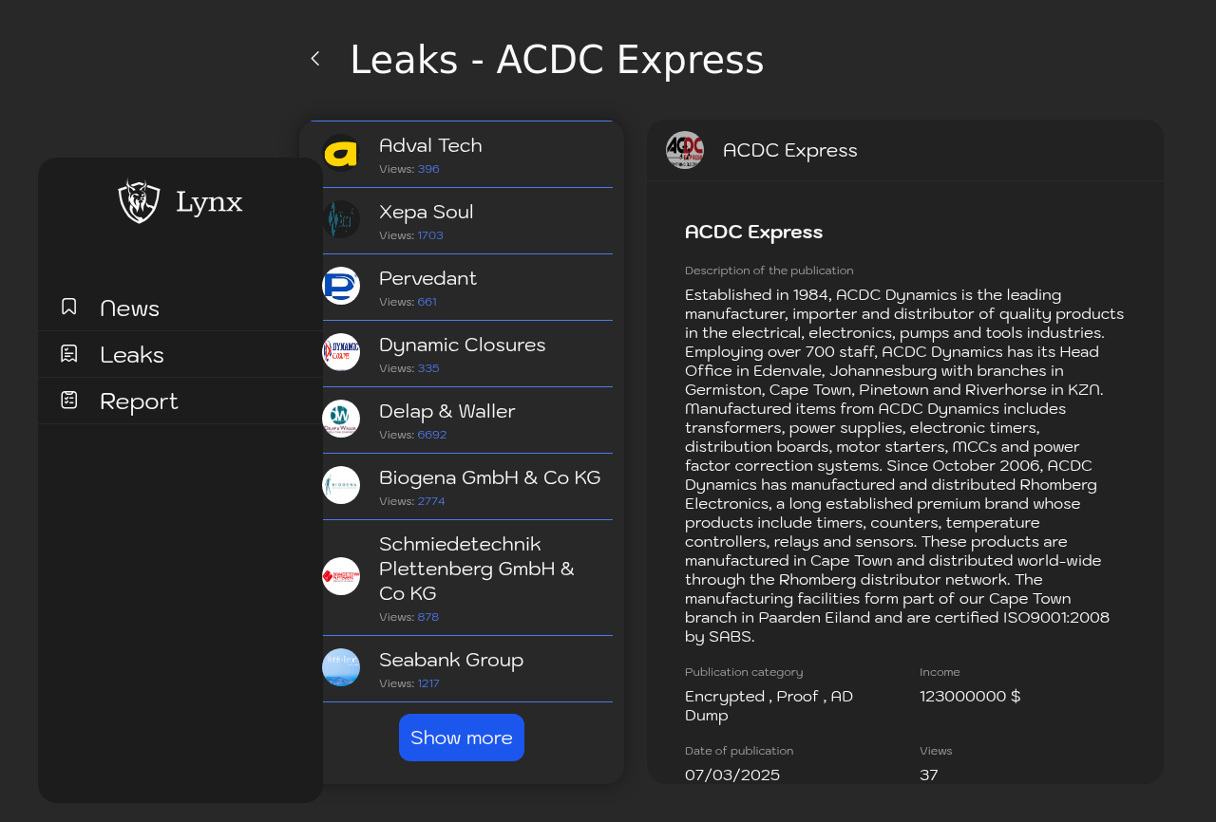Image resolution: width=1216 pixels, height=822 pixels.
Task: Click the page title Leaks - ACDC Express
Action: point(557,60)
